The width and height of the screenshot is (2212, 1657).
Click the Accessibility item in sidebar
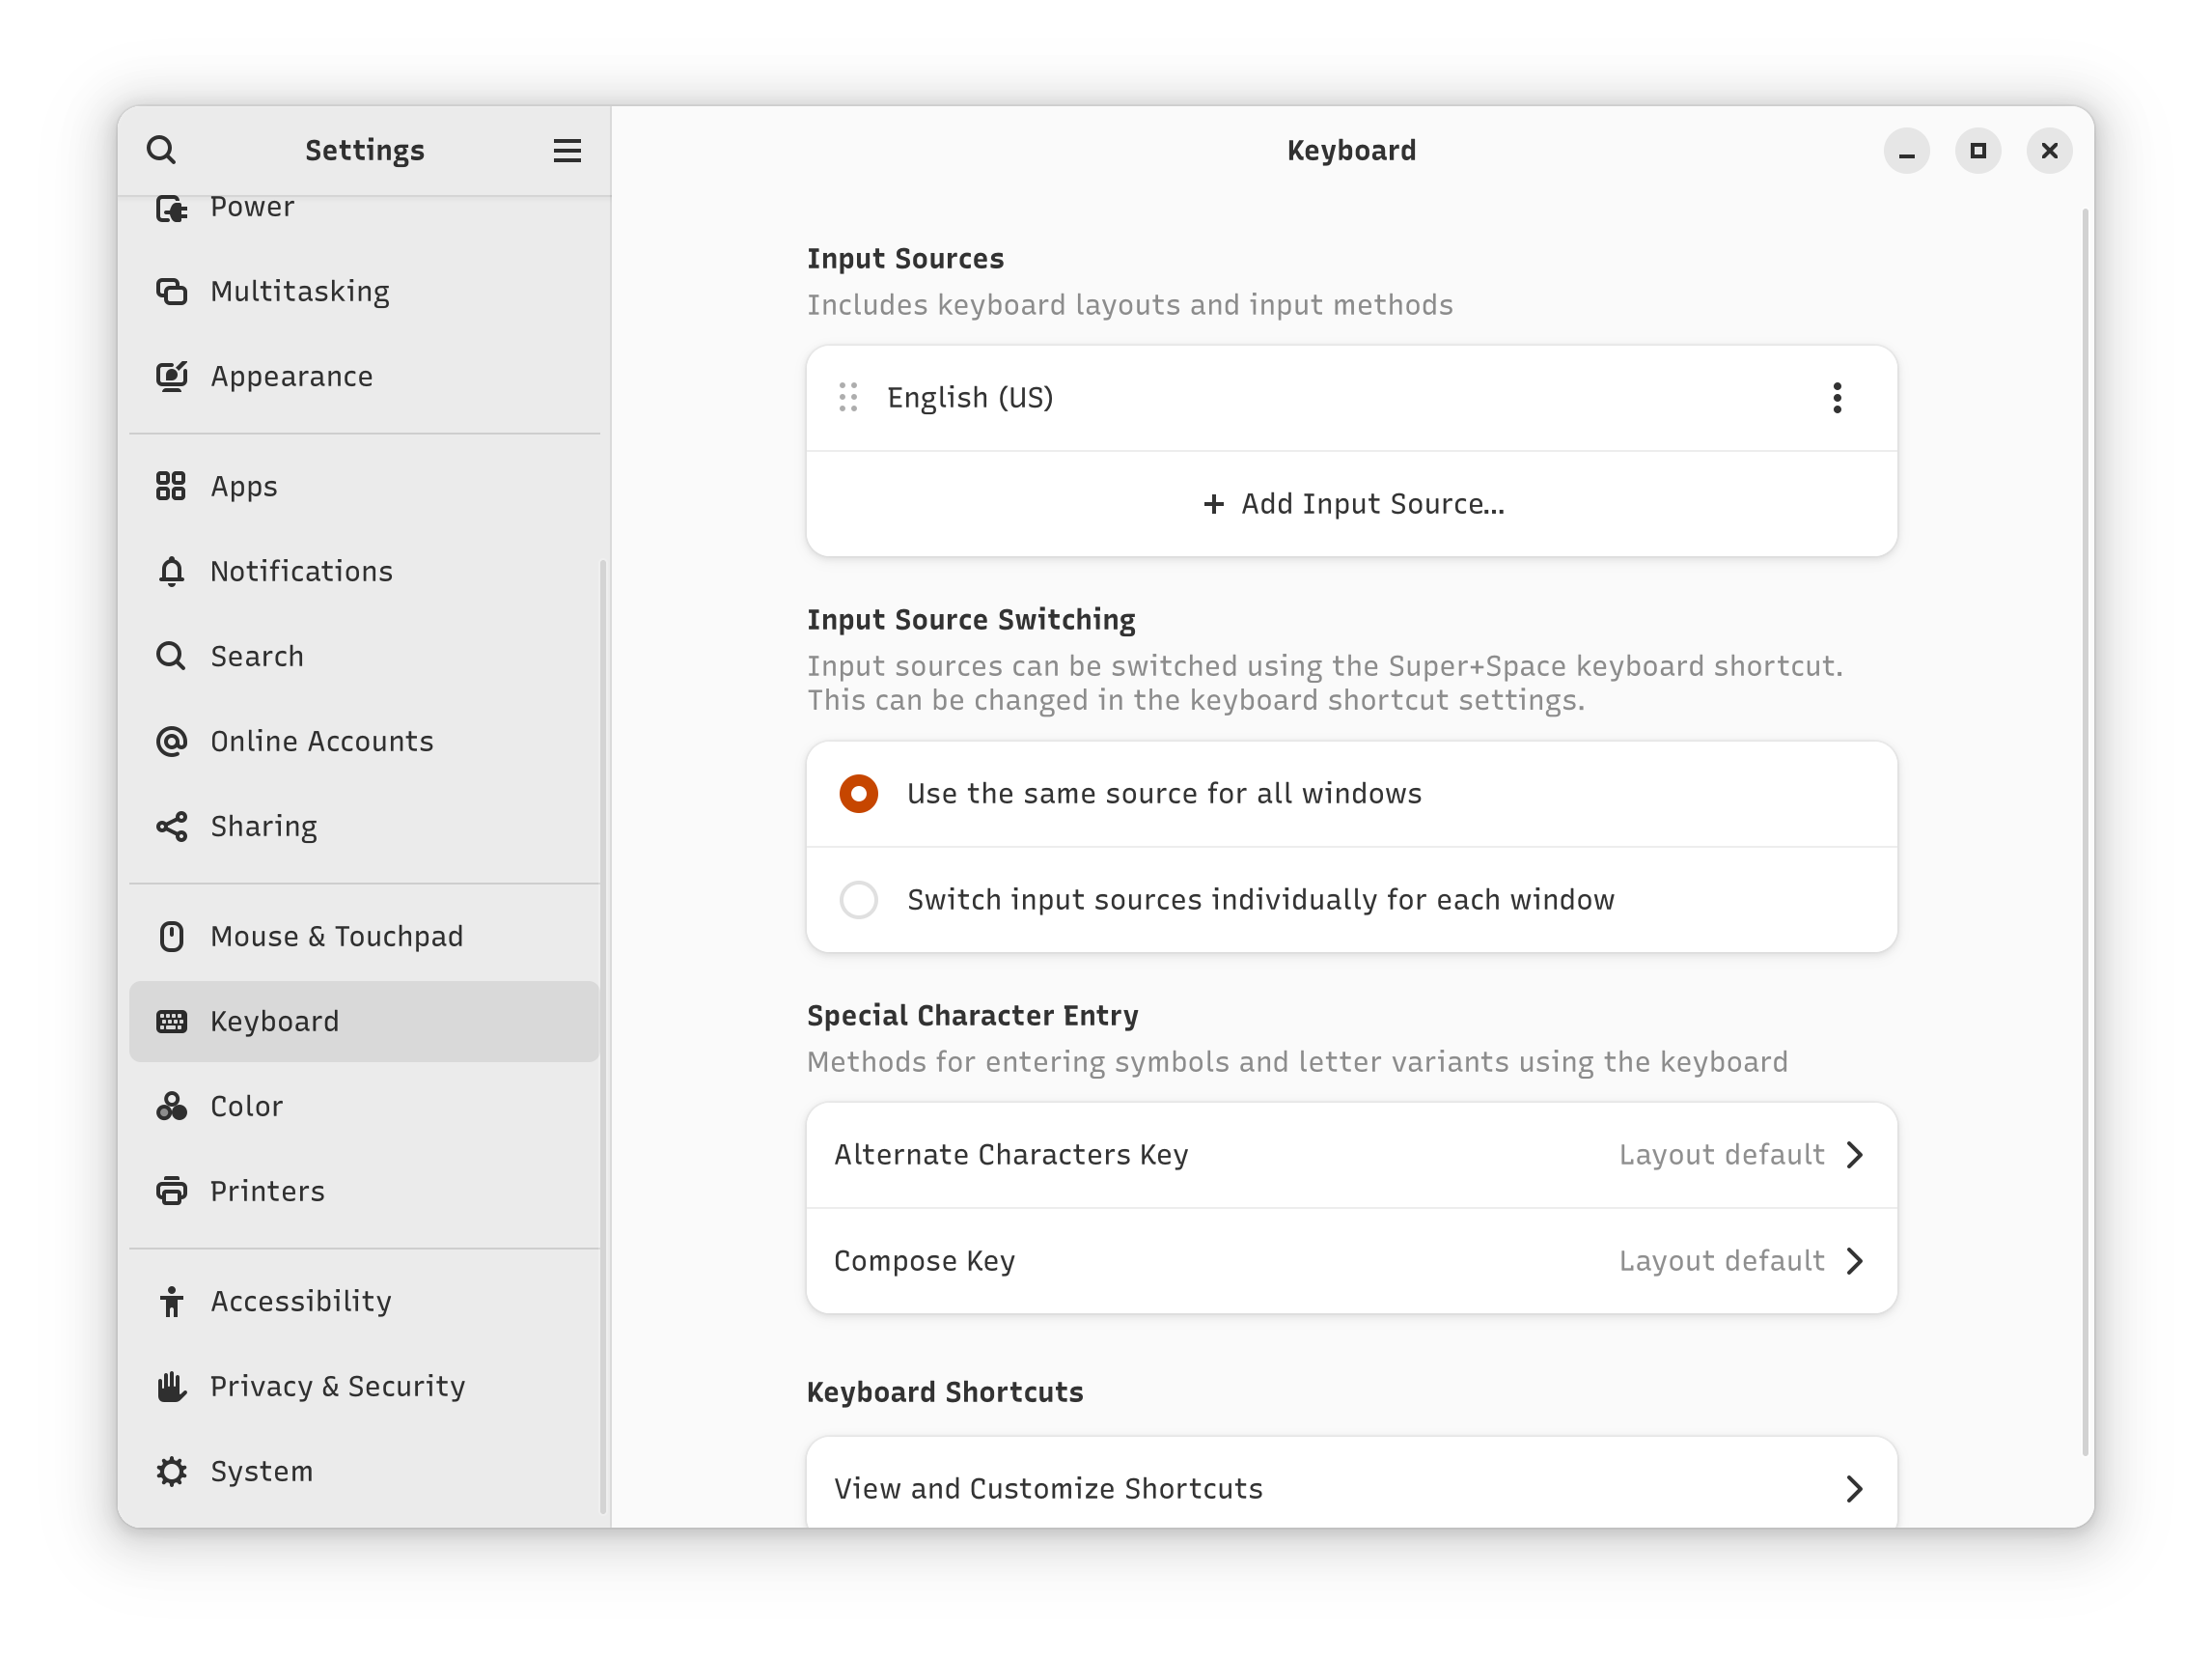[x=300, y=1302]
